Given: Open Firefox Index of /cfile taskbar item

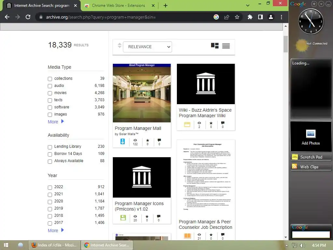Looking at the screenshot, I should [x=54, y=245].
